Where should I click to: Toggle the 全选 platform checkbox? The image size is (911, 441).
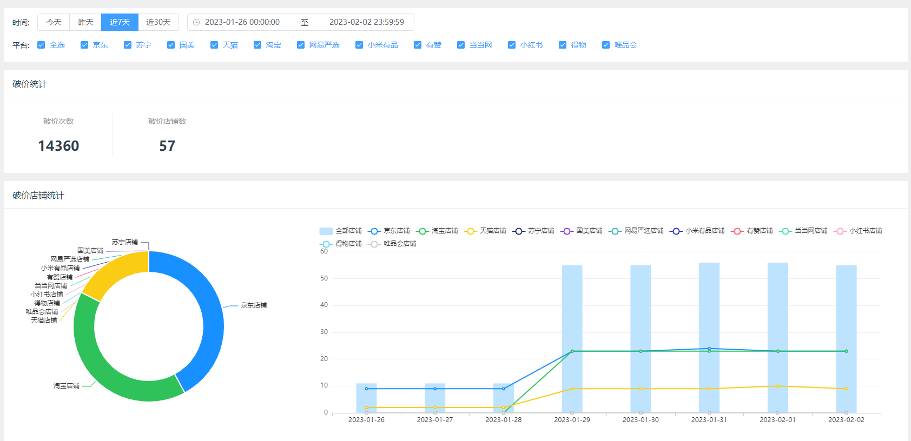pyautogui.click(x=41, y=45)
